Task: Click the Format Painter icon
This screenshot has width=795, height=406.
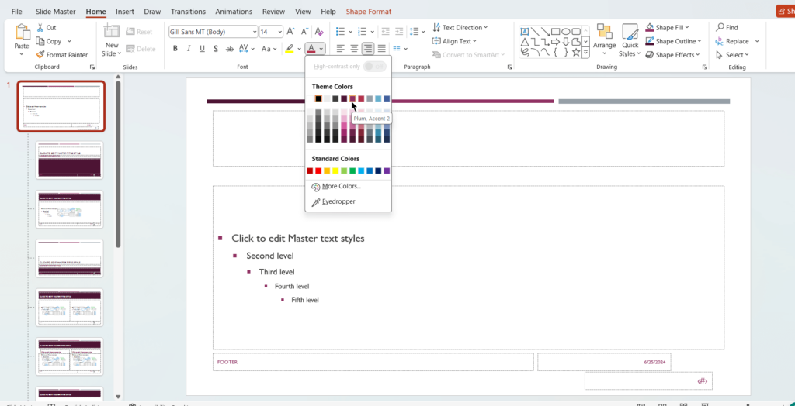Action: coord(40,55)
